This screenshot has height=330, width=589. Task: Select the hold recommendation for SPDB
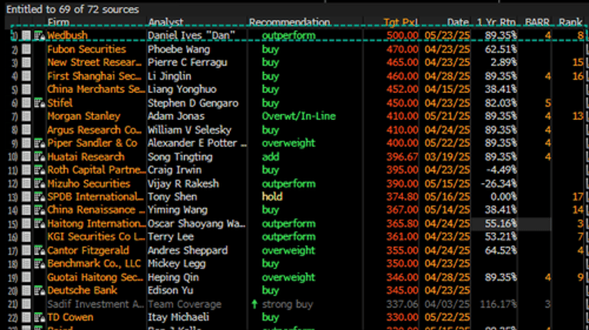(x=272, y=196)
